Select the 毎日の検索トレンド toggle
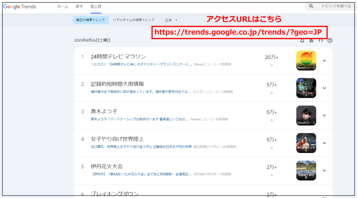 pos(91,20)
